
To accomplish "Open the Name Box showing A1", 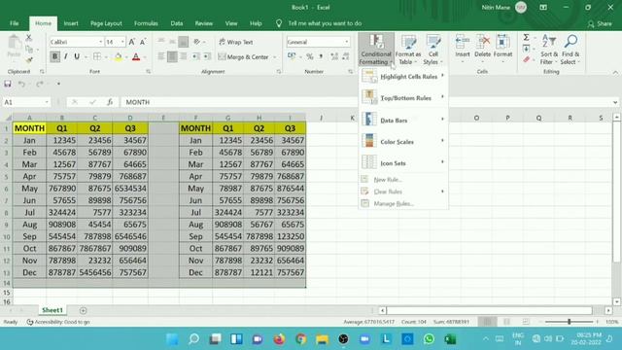I will point(26,102).
